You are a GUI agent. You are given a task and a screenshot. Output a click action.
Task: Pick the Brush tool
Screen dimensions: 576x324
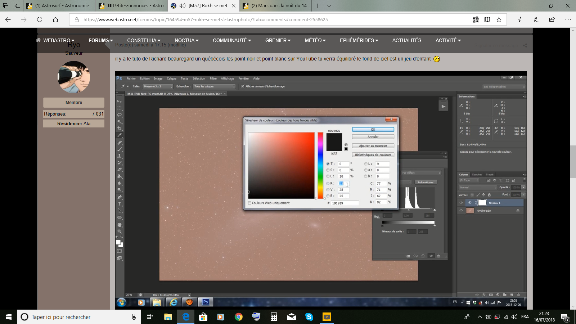pyautogui.click(x=120, y=149)
